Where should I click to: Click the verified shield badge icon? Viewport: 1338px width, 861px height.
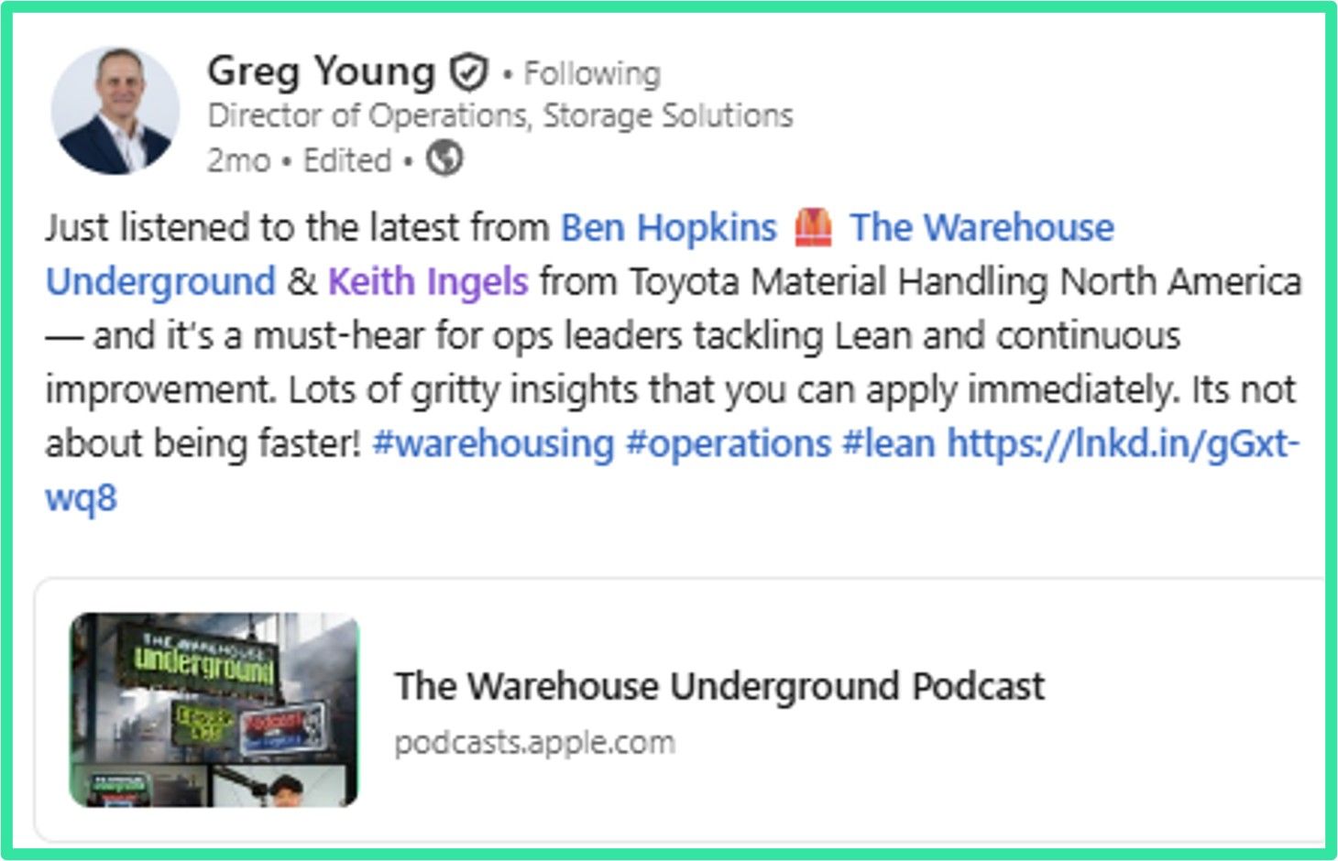(468, 72)
